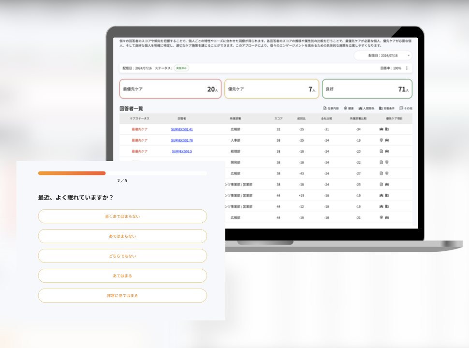The width and height of the screenshot is (469, 348).
Task: Select the answer 全くあてはまらない
Action: coord(122,216)
